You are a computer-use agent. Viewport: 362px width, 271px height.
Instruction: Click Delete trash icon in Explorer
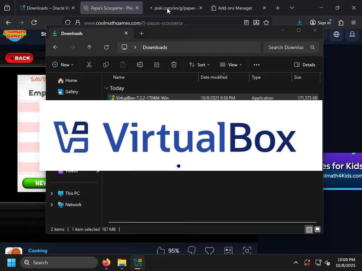(174, 65)
